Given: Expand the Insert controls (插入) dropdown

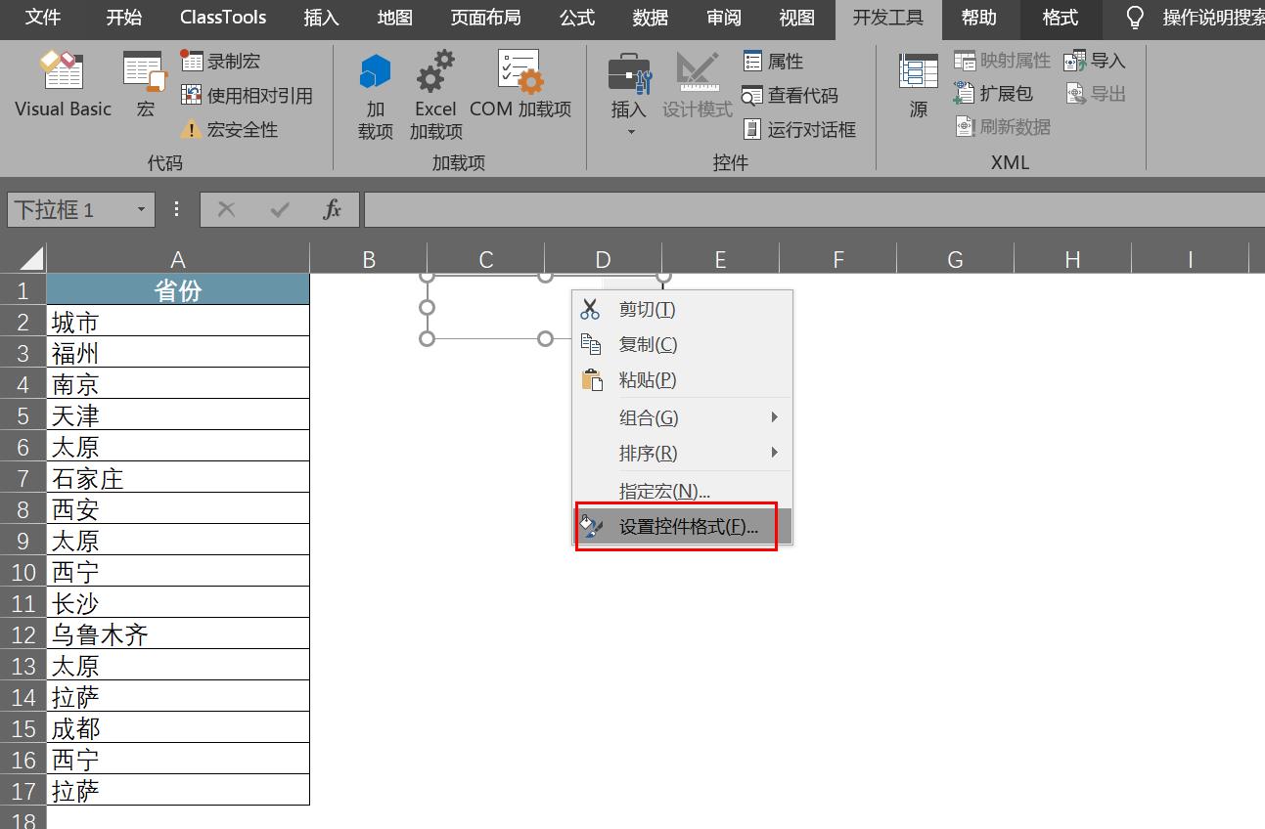Looking at the screenshot, I should click(x=629, y=97).
